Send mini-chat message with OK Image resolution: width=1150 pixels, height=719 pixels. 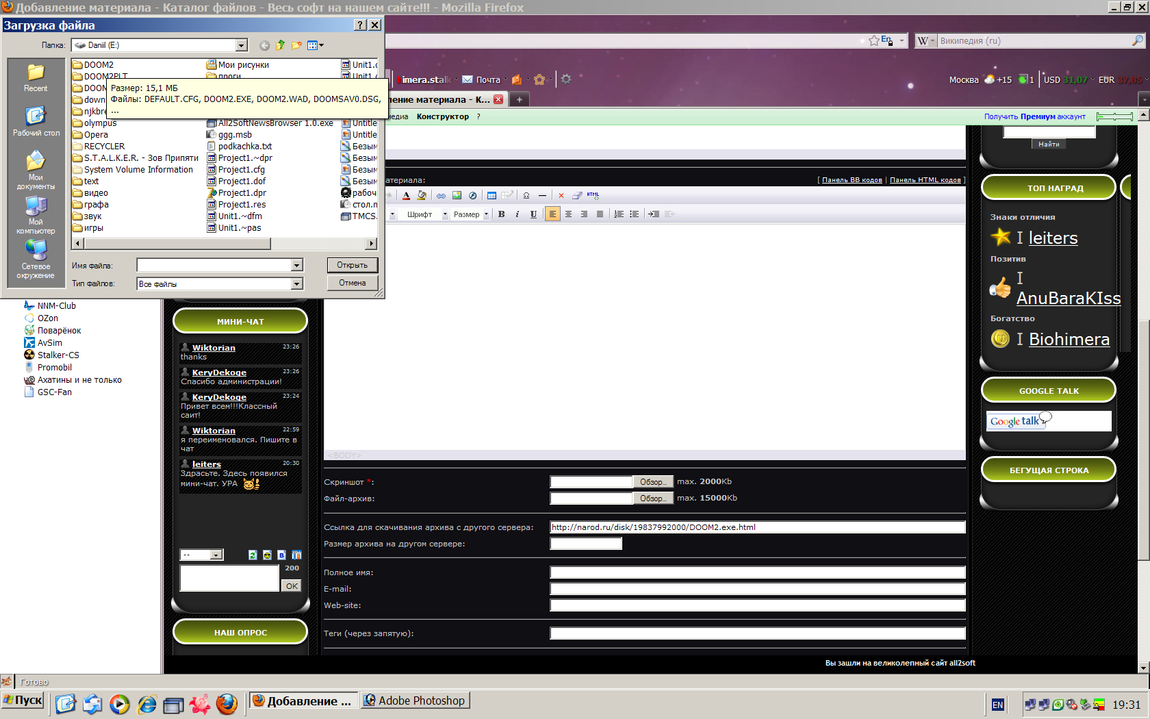292,586
